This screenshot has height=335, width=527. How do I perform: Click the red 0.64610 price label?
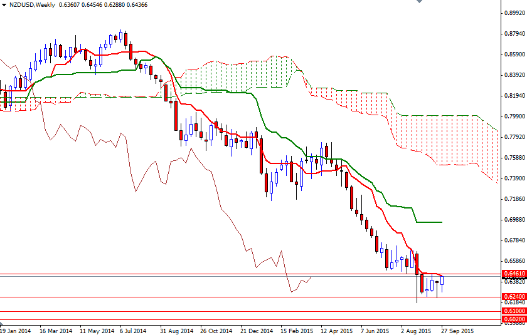(514, 274)
